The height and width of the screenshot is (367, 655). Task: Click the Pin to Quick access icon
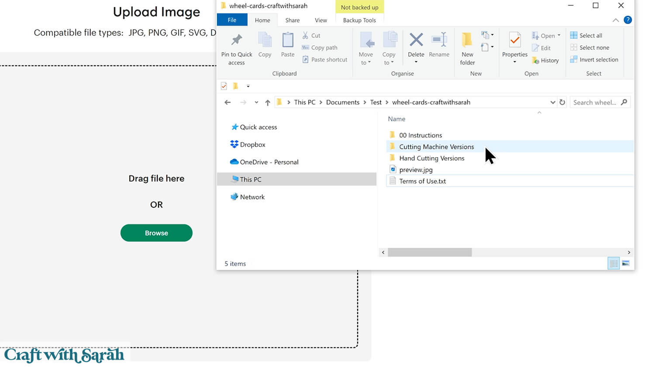236,40
